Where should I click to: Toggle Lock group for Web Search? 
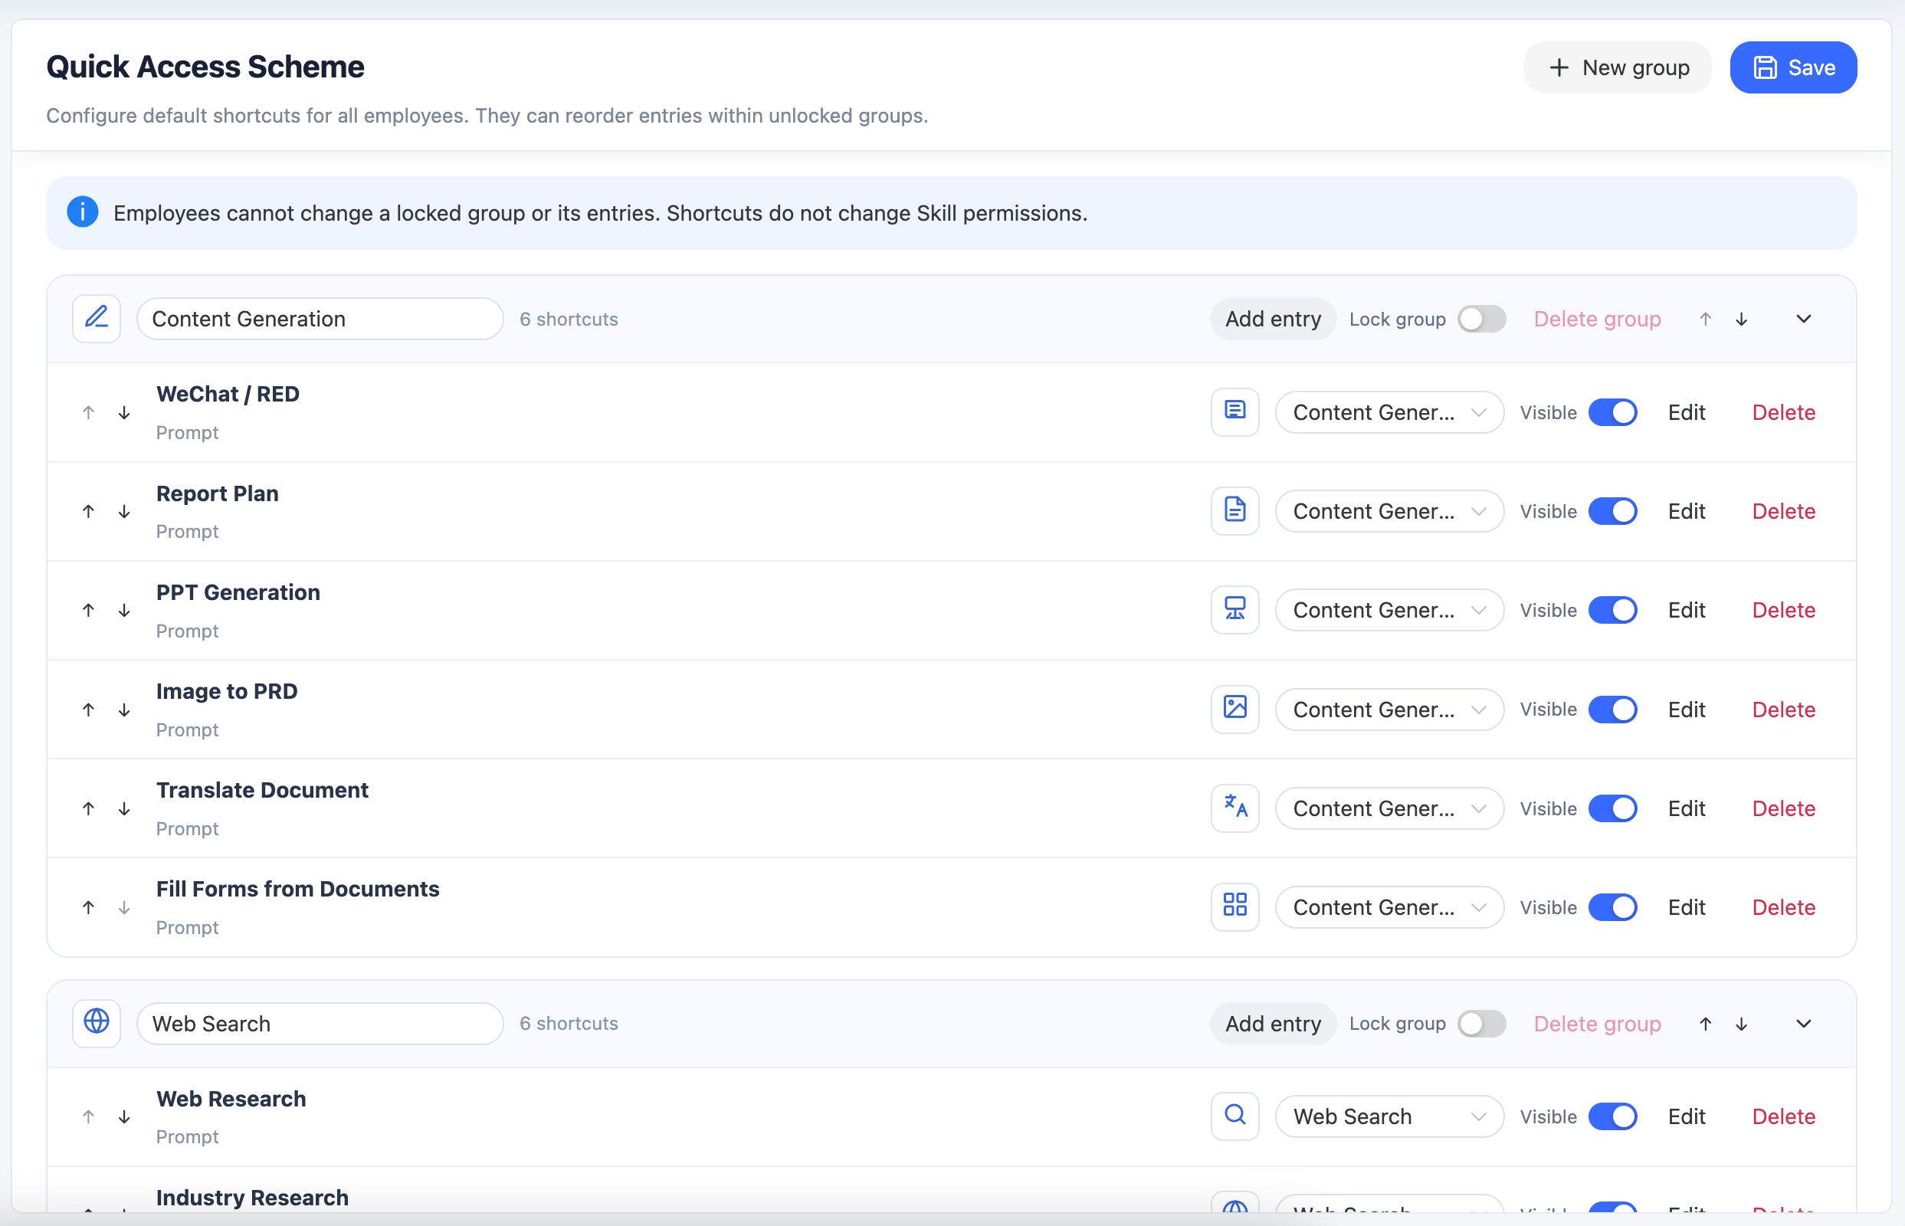point(1481,1024)
